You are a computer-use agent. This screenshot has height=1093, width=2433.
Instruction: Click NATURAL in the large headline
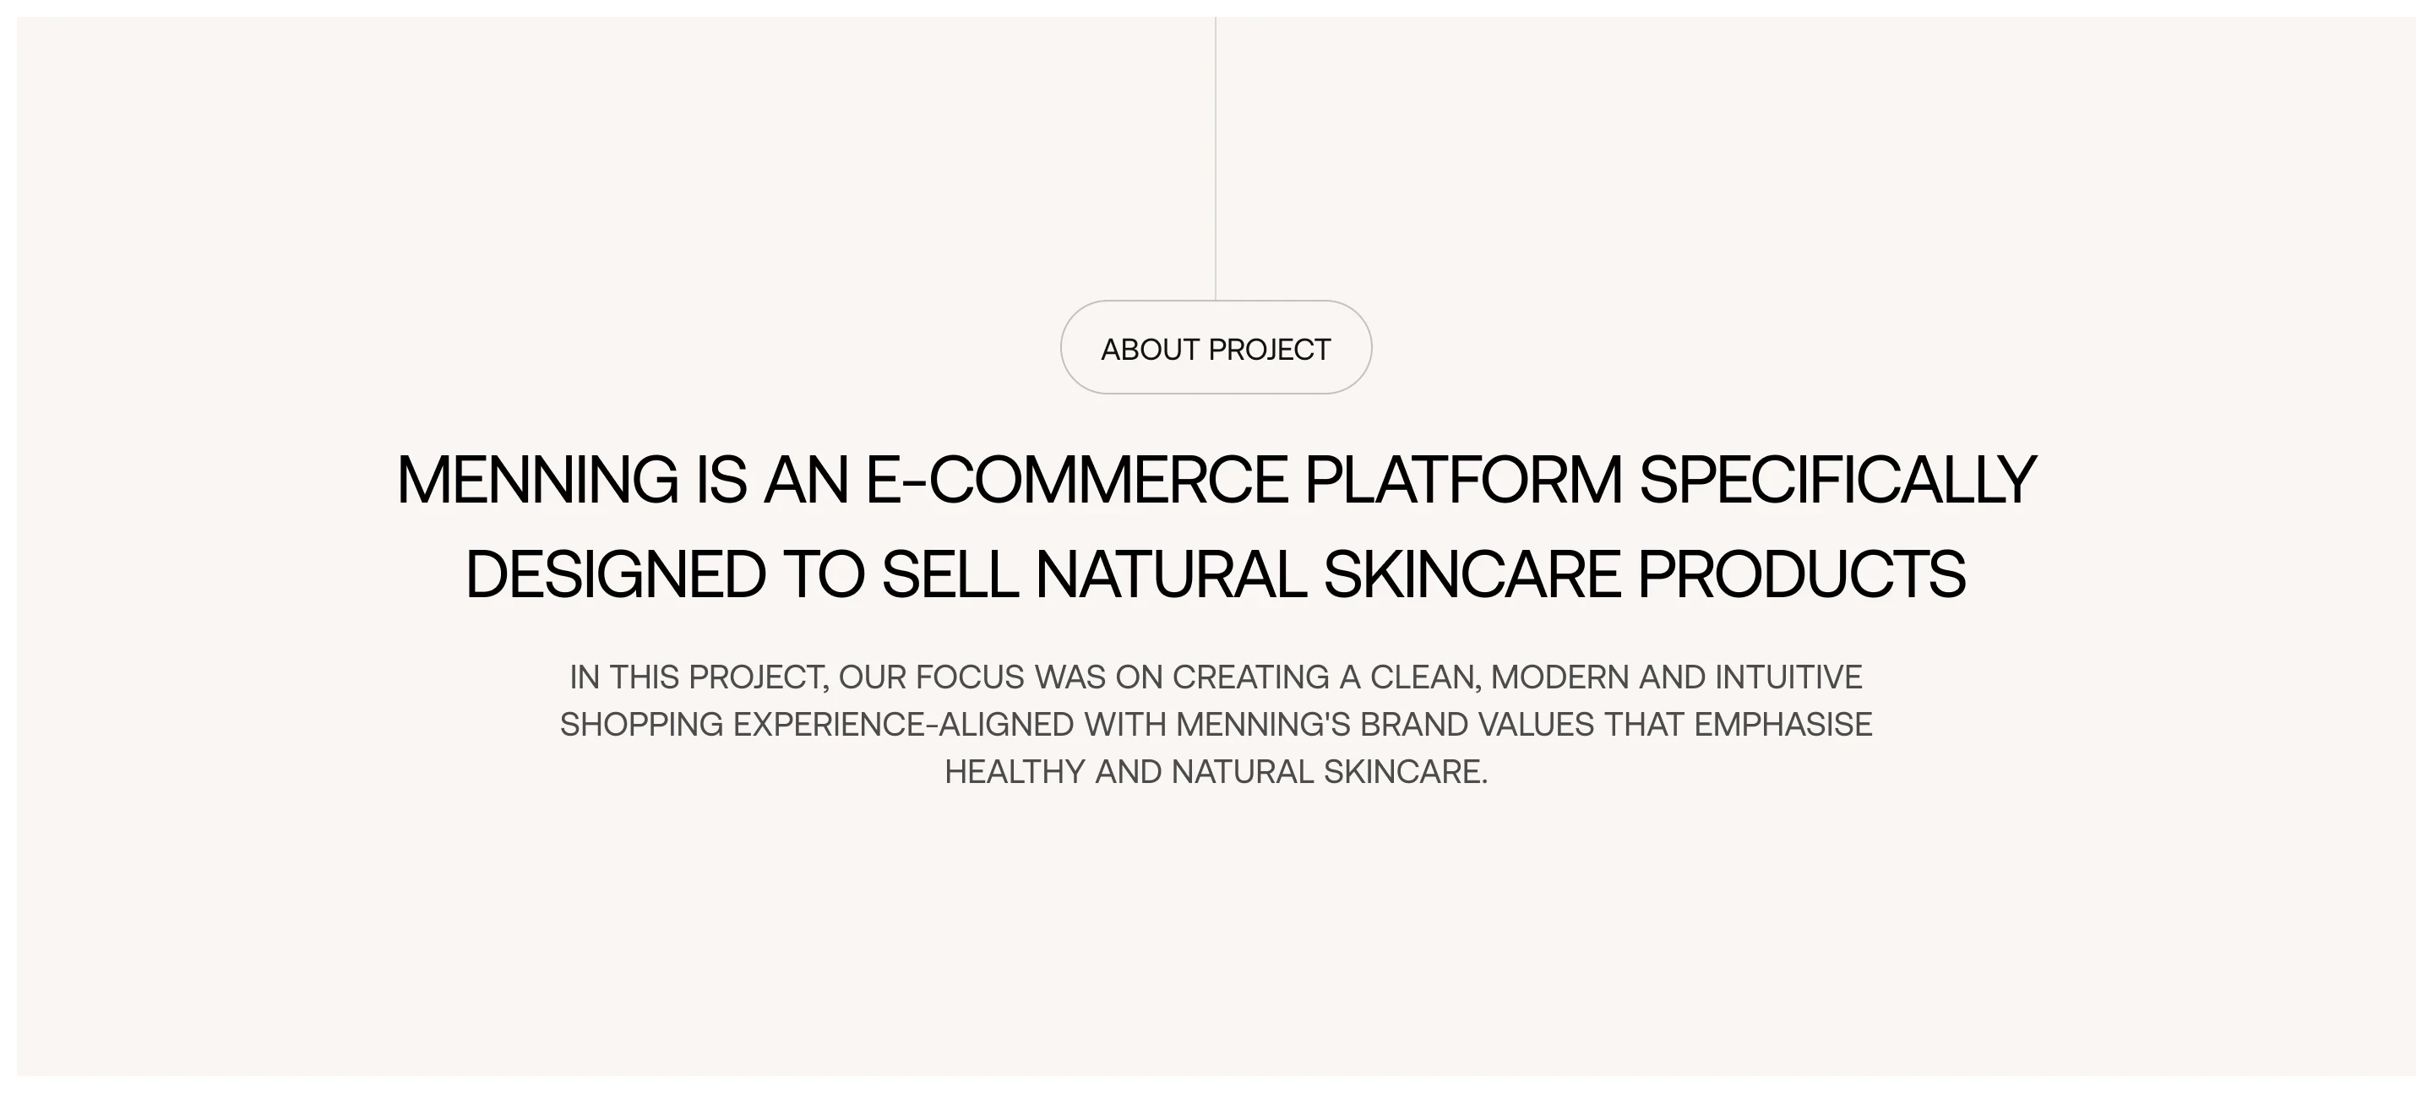(x=1171, y=574)
